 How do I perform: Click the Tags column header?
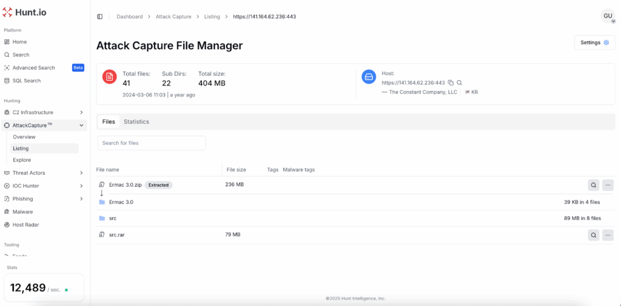[x=273, y=170]
